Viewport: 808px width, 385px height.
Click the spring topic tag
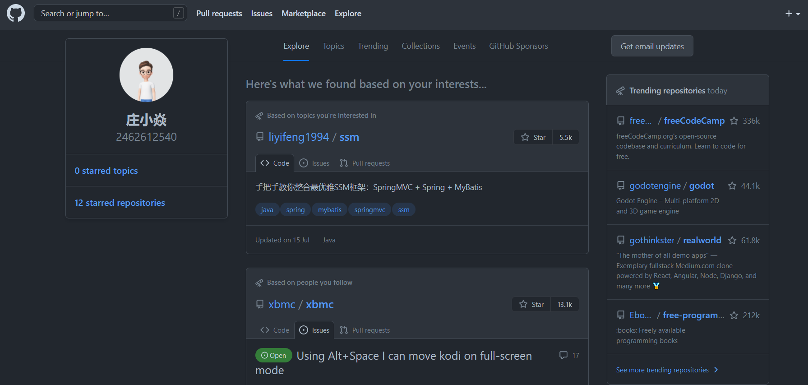pyautogui.click(x=295, y=209)
